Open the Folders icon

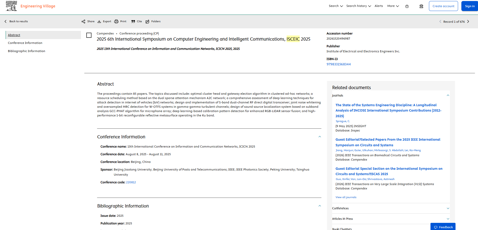coord(147,21)
